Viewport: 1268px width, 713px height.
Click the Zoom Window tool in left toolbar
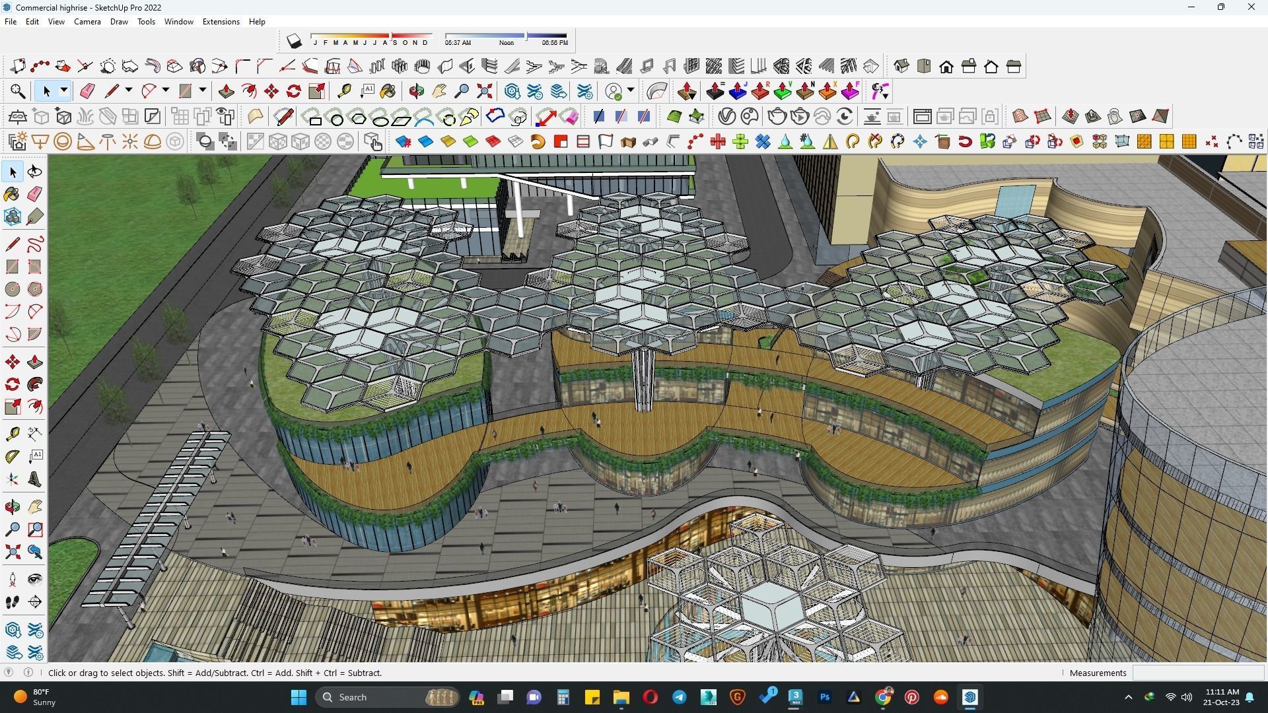click(35, 529)
